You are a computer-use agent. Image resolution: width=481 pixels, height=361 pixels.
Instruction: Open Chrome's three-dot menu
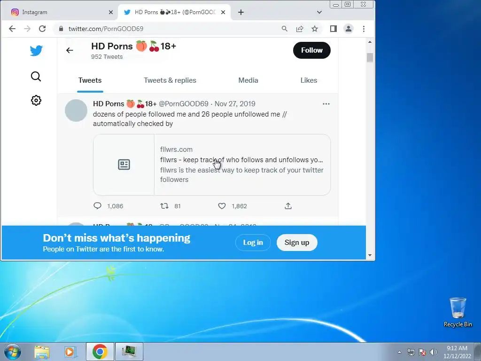pyautogui.click(x=364, y=29)
